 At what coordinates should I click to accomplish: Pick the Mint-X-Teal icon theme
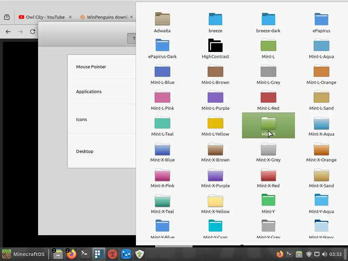click(162, 203)
